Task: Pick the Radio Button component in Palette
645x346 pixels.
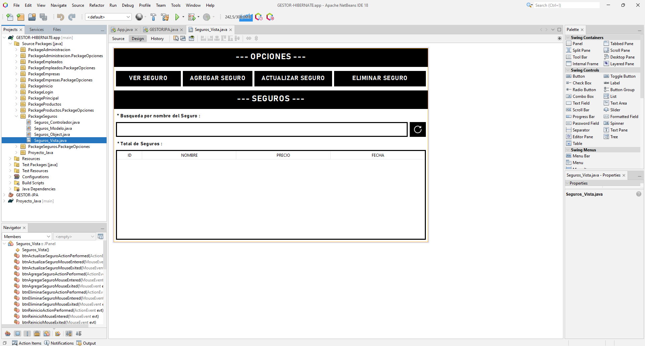Action: pyautogui.click(x=581, y=89)
